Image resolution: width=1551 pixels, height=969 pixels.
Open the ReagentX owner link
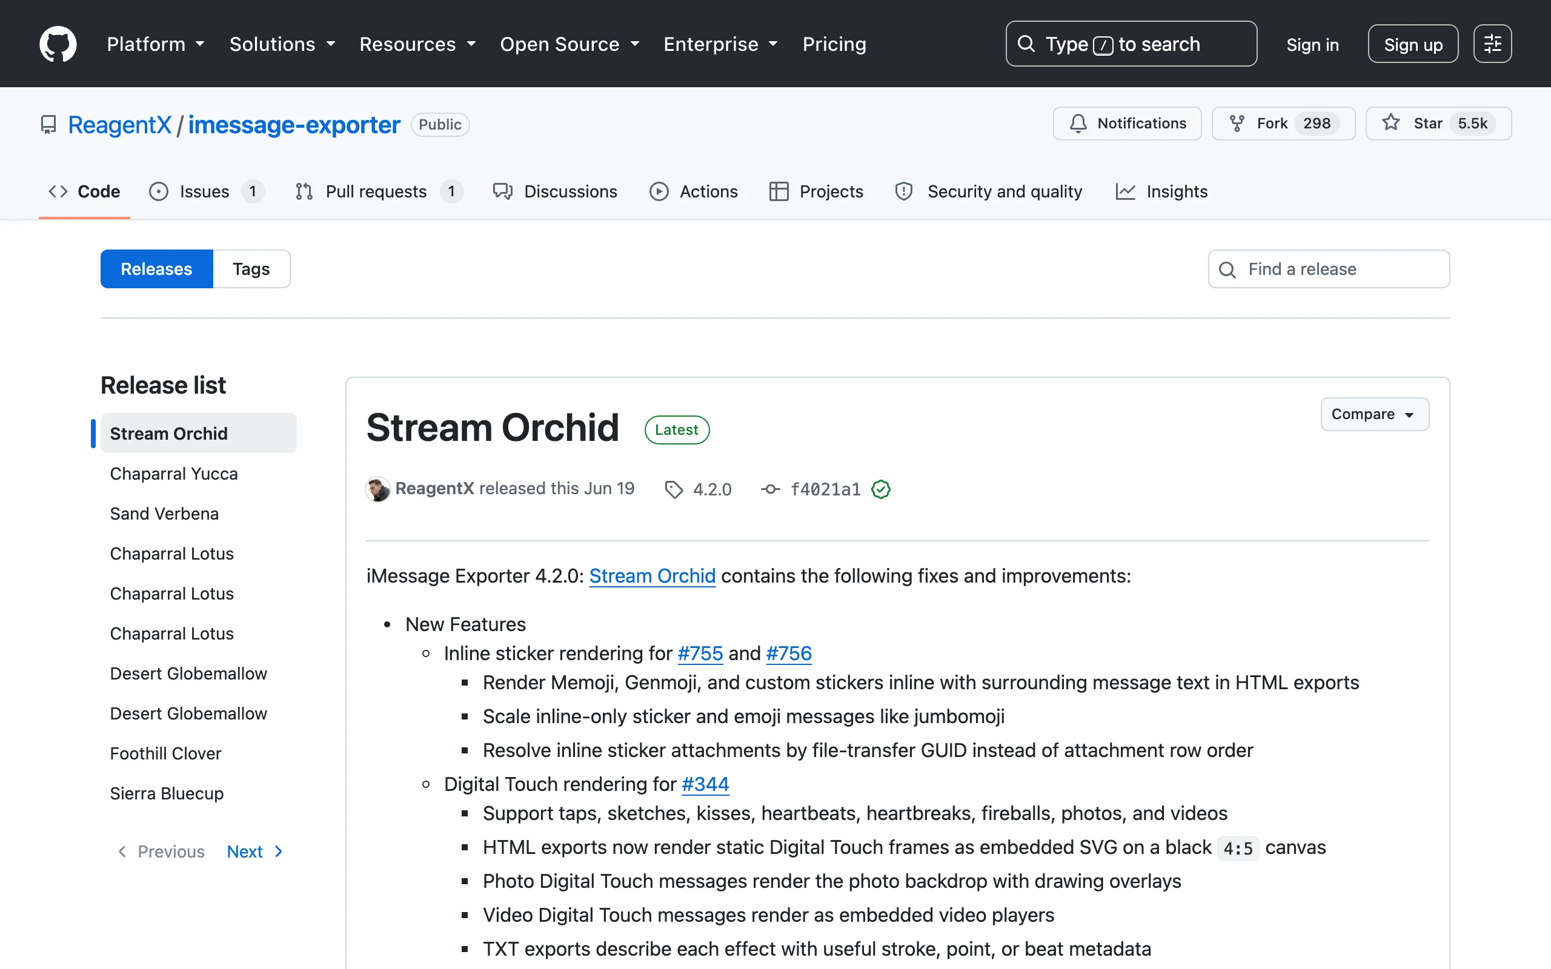point(120,124)
